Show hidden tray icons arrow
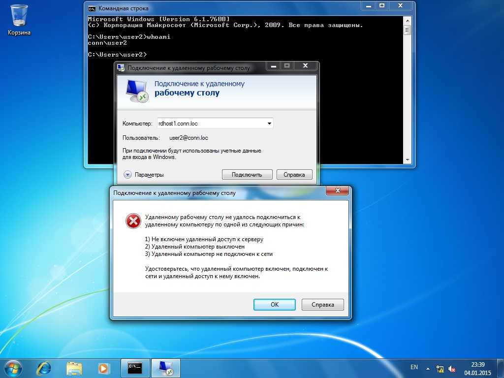504x378 pixels. [x=428, y=369]
